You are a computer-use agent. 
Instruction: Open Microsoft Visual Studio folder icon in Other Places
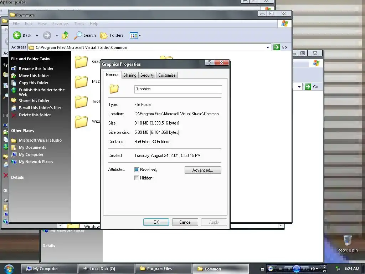[14, 141]
